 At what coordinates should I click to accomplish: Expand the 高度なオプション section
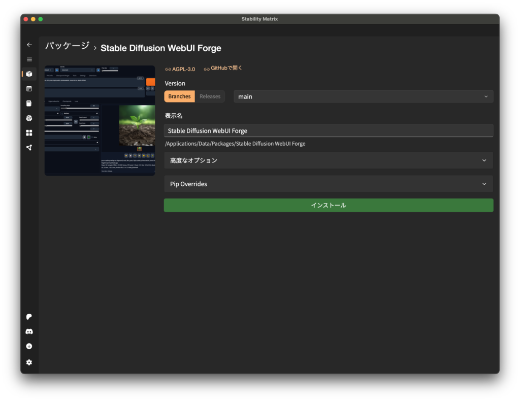point(328,160)
